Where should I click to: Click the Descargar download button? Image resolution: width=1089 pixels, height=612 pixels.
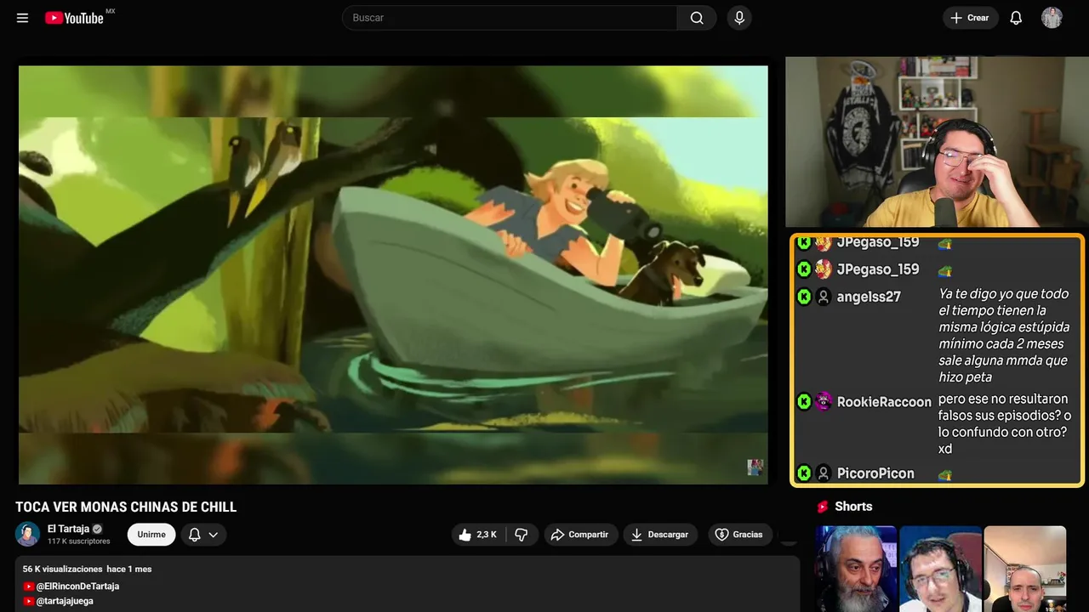tap(660, 535)
